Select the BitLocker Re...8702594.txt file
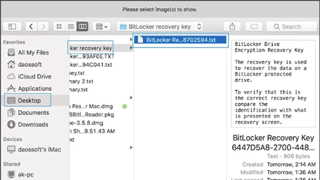Image resolution: width=320 pixels, height=180 pixels. pos(181,40)
